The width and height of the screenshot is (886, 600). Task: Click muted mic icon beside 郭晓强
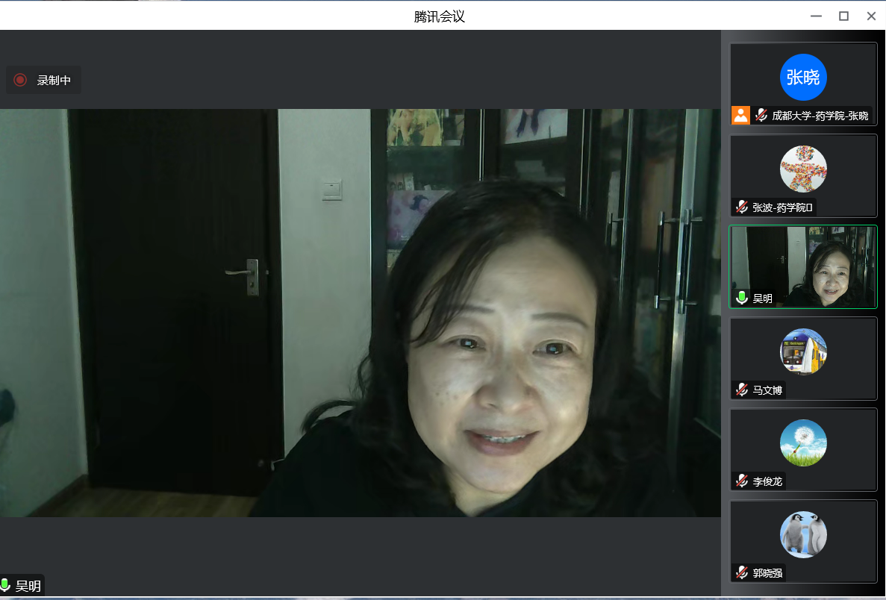(742, 572)
